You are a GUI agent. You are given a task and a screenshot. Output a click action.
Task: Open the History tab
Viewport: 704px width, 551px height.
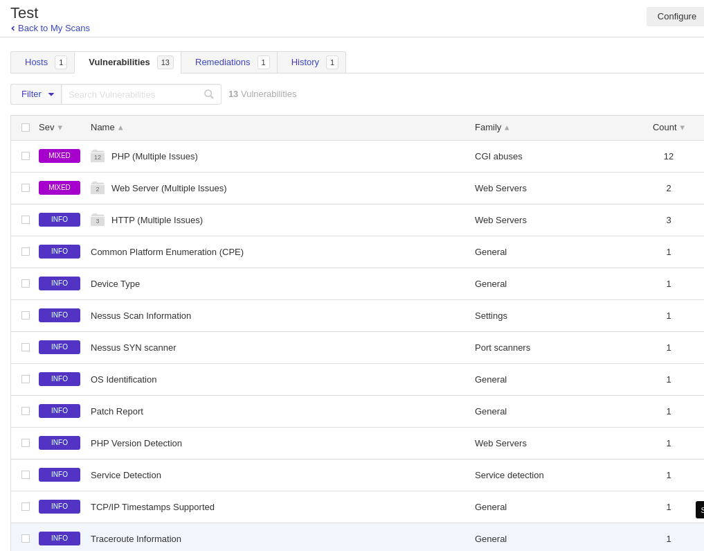305,62
